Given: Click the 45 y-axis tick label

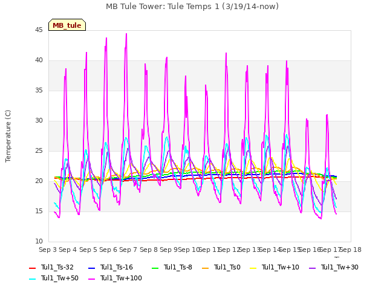Looking at the screenshot, I should (x=39, y=30).
